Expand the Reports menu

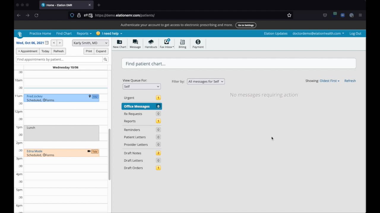point(84,33)
